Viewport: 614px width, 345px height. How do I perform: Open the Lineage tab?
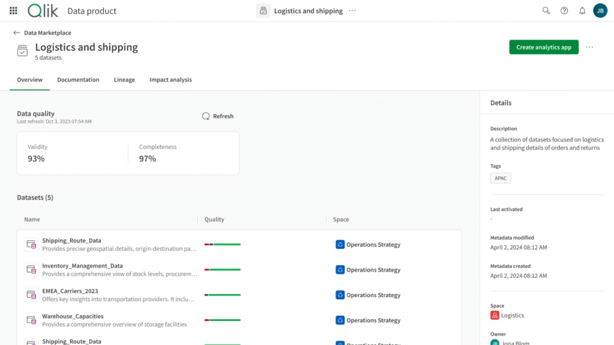[x=125, y=80]
